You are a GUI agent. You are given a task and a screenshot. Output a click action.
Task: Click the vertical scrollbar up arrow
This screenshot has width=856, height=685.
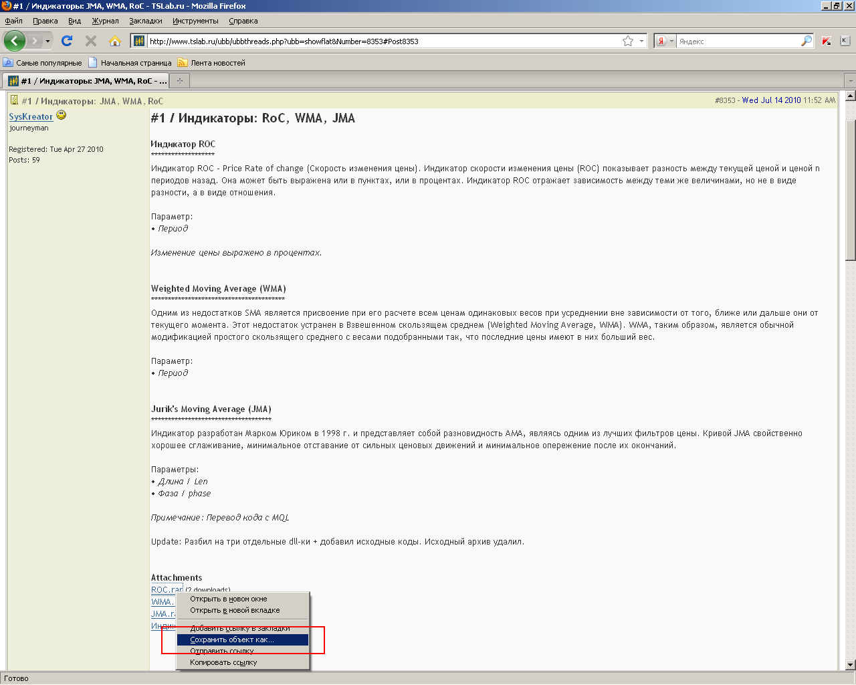click(x=850, y=96)
